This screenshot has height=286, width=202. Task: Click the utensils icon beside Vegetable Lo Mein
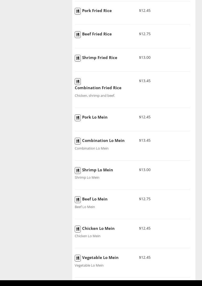click(x=78, y=258)
